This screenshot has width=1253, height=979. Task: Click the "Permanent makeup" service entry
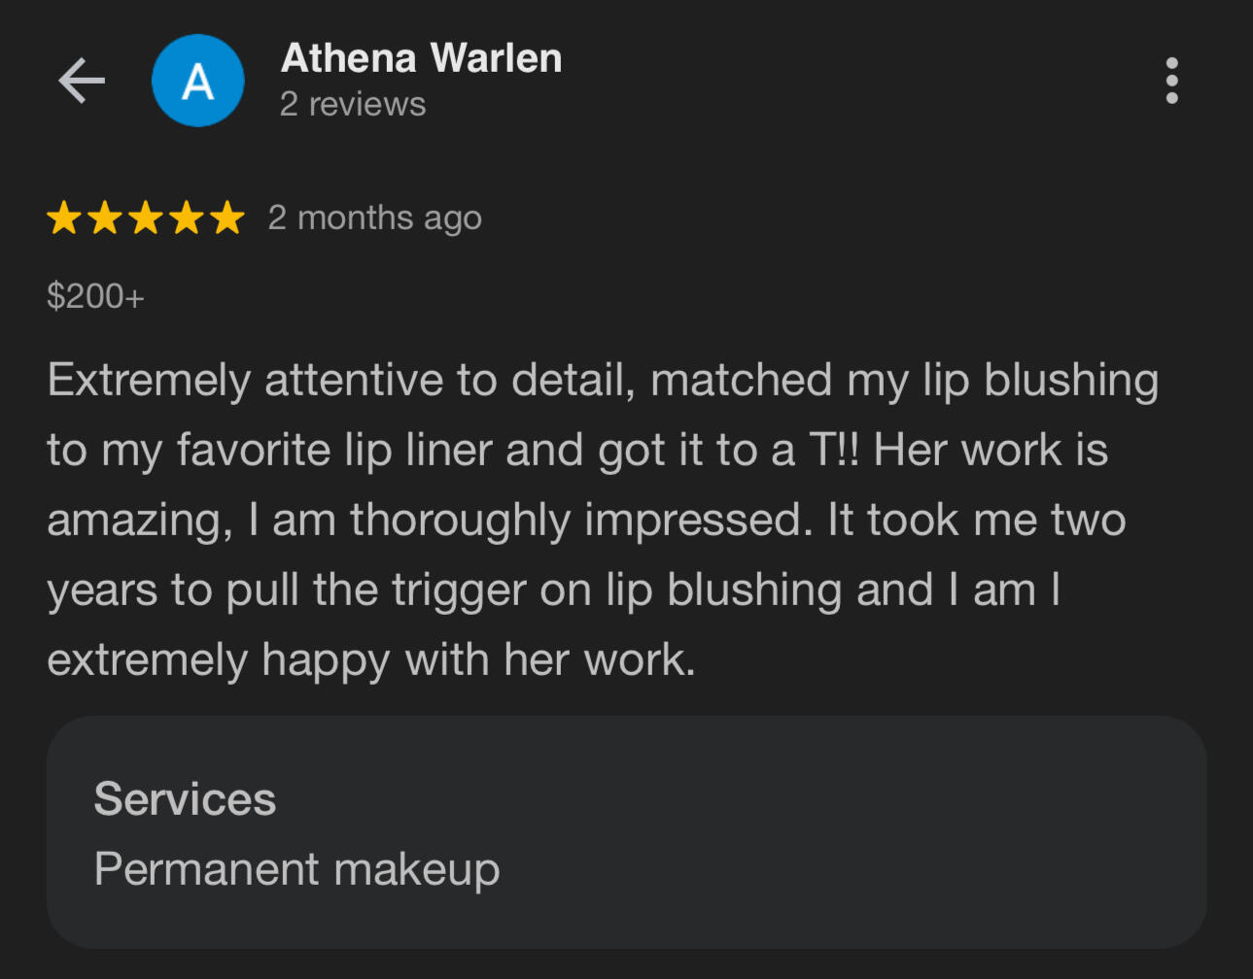click(x=296, y=869)
